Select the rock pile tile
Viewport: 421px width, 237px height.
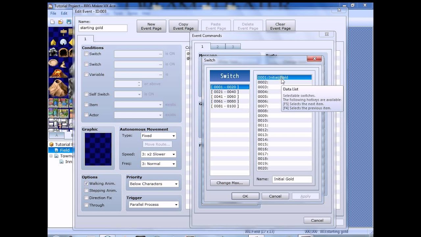tap(54, 52)
